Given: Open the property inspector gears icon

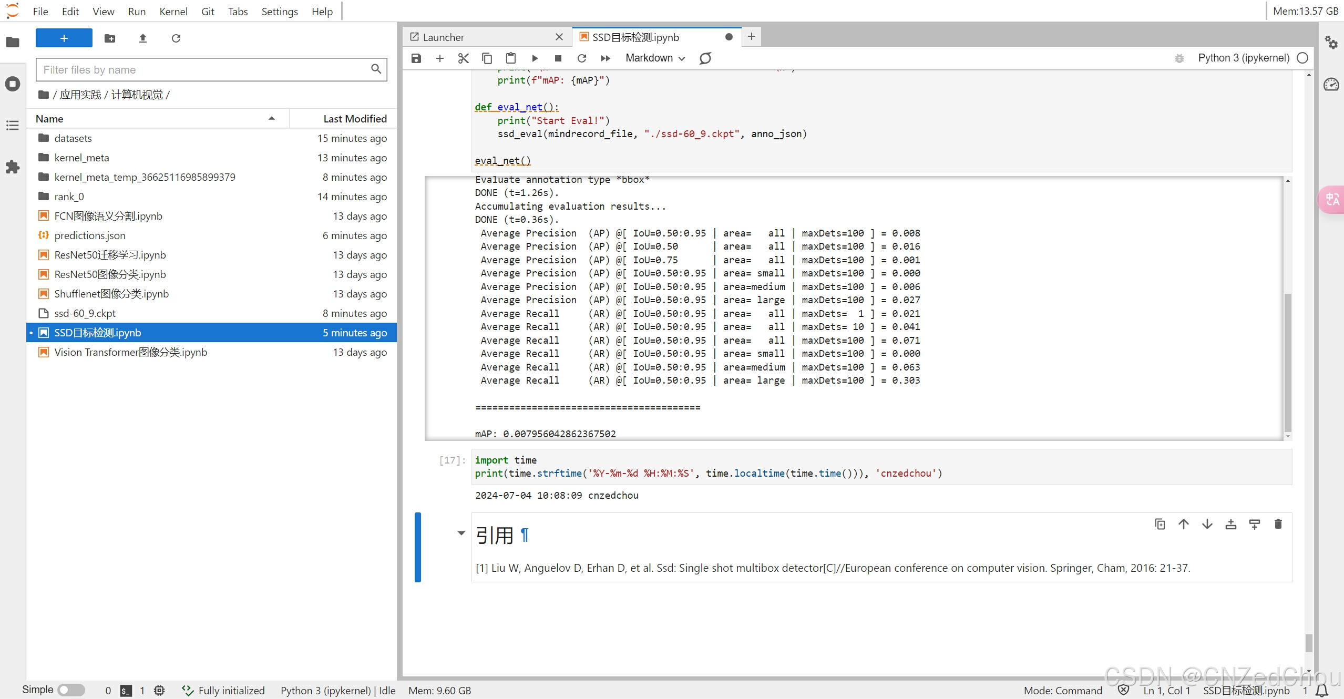Looking at the screenshot, I should [1331, 43].
